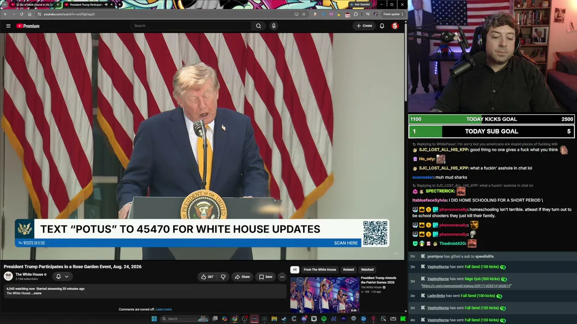Open Premiere Pro from the taskbar
Screen dimensions: 577x324
tap(343, 319)
